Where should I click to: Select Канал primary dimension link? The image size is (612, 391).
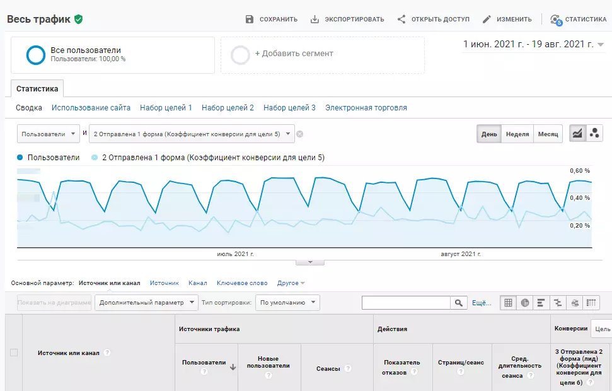click(197, 283)
